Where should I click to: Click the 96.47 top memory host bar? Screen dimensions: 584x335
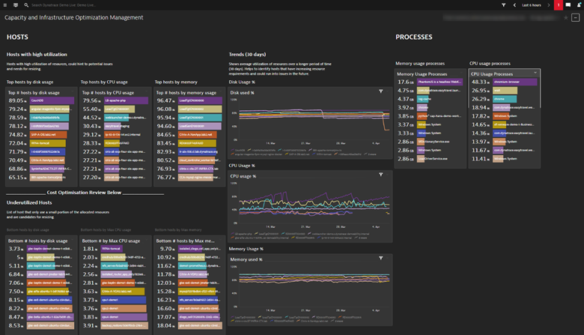[200, 100]
